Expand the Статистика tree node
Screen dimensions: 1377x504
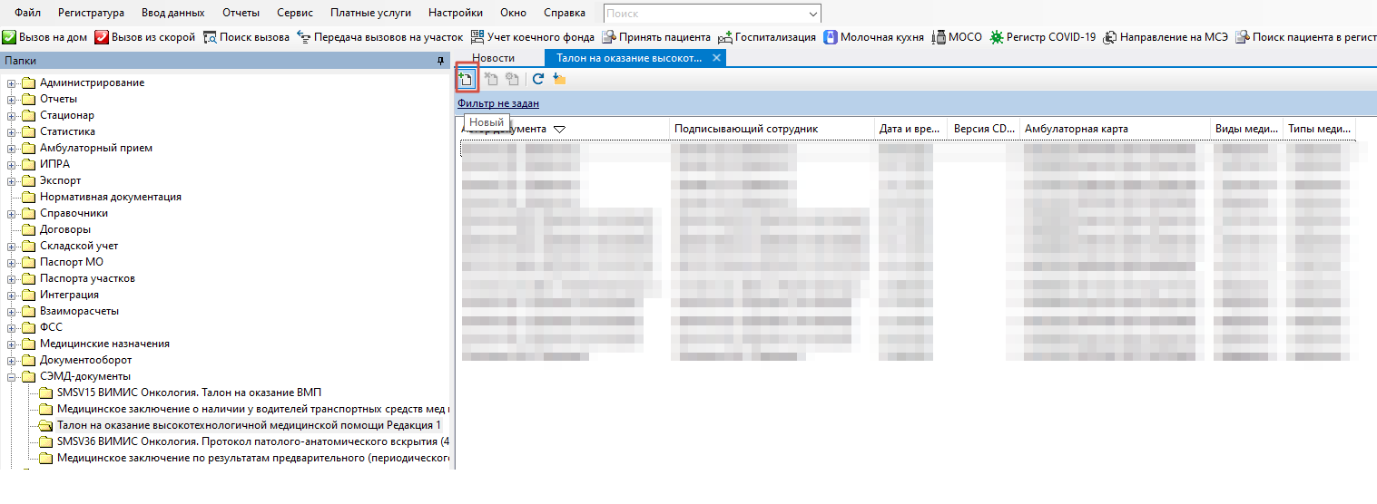pos(13,132)
